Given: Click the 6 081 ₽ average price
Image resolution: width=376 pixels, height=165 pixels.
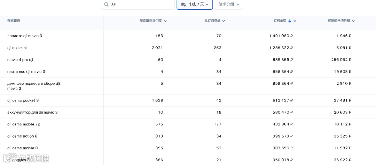Looking at the screenshot, I should click(344, 48).
